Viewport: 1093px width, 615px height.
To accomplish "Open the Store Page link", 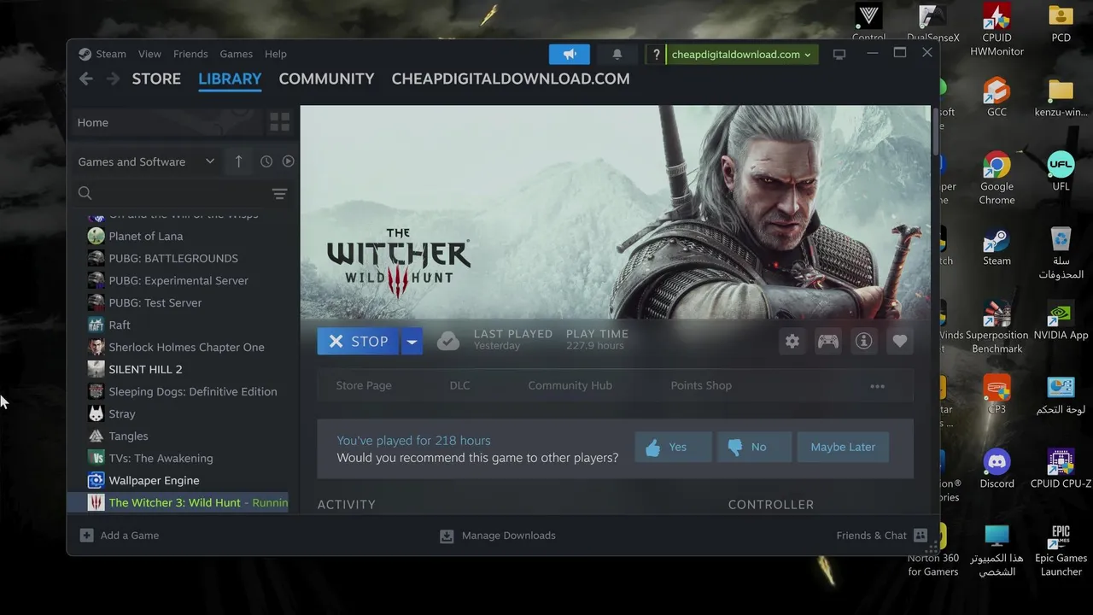I will [x=364, y=385].
